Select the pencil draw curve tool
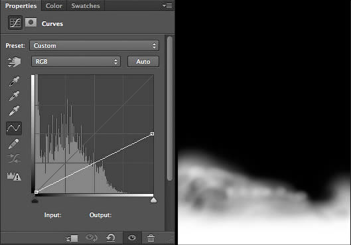Screen dimensions: 351x245 (14, 144)
